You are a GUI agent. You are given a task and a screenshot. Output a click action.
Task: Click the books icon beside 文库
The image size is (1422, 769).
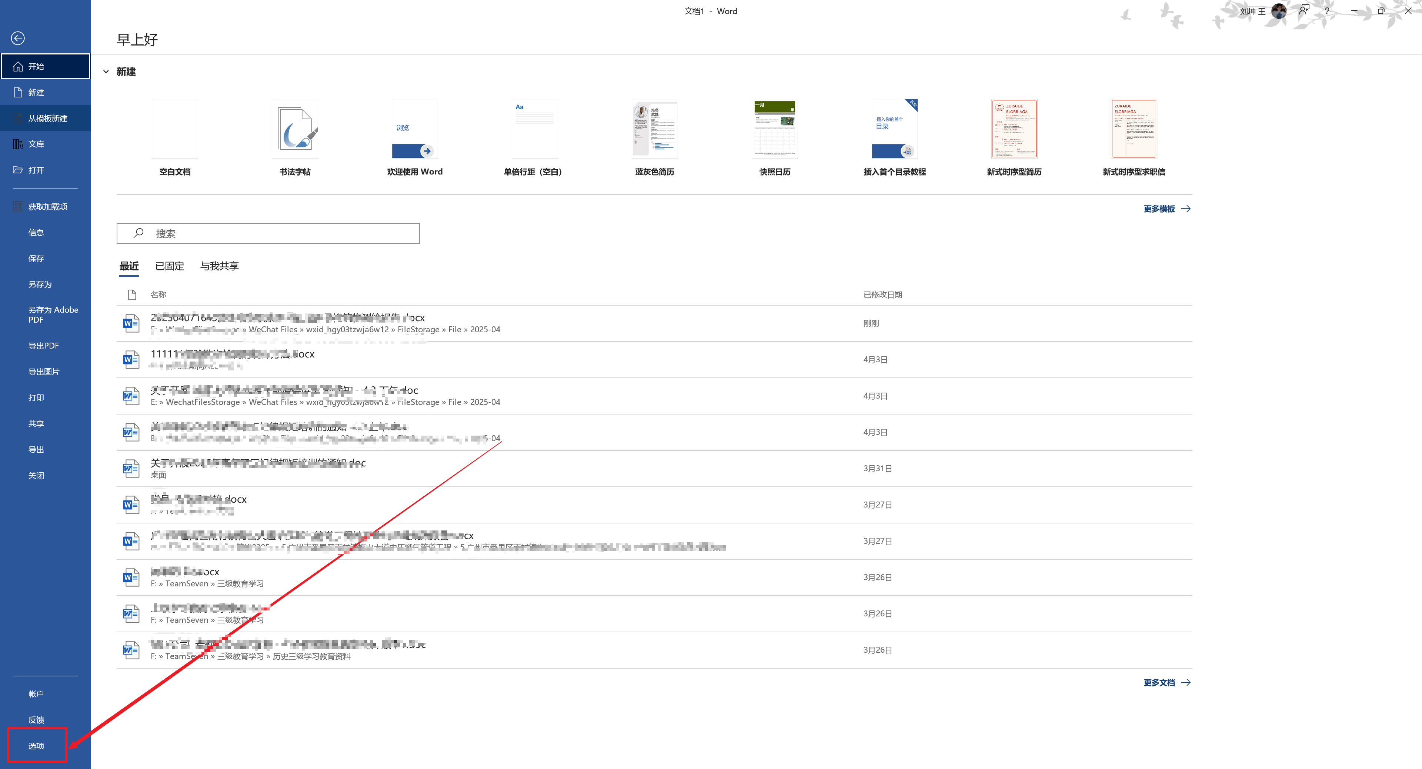pyautogui.click(x=18, y=144)
